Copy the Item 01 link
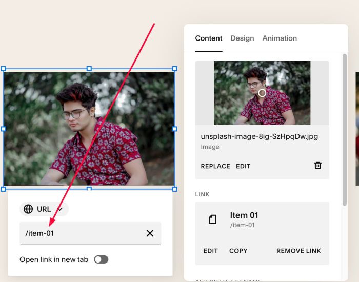359x282 pixels. pyautogui.click(x=238, y=251)
